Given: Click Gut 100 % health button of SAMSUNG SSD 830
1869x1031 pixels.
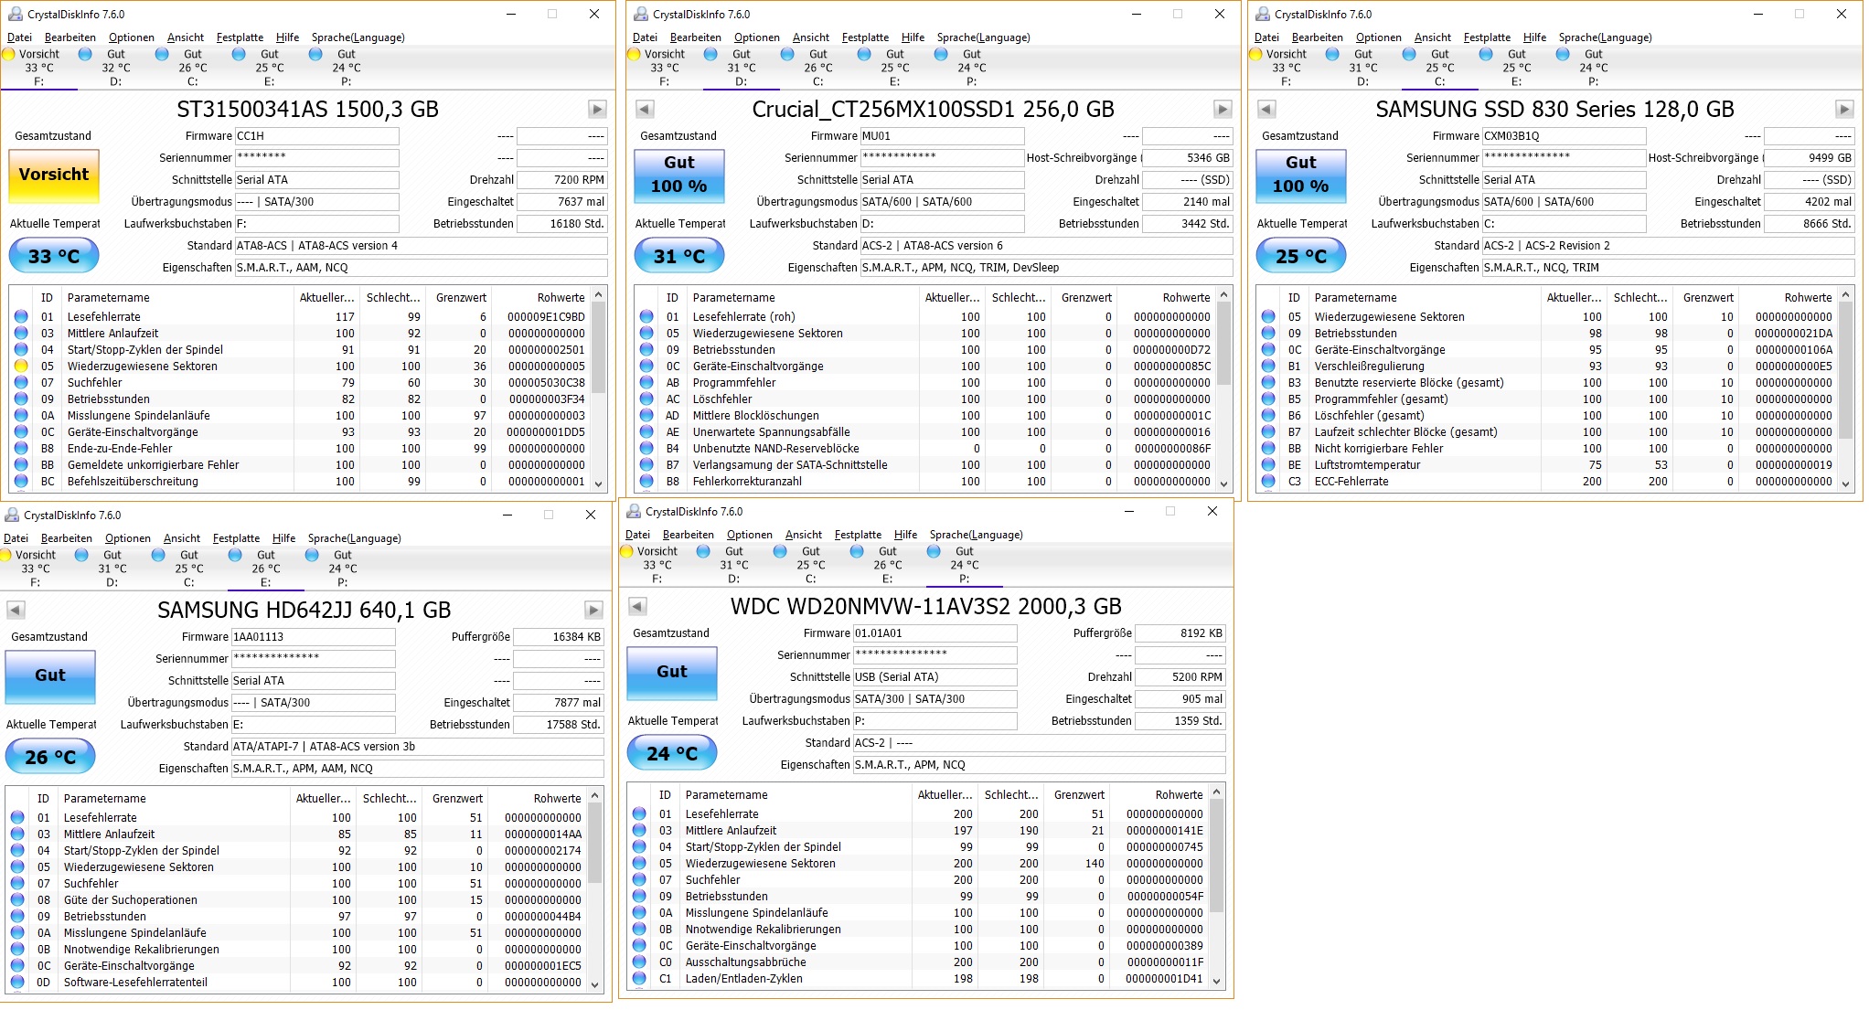Looking at the screenshot, I should (1300, 175).
